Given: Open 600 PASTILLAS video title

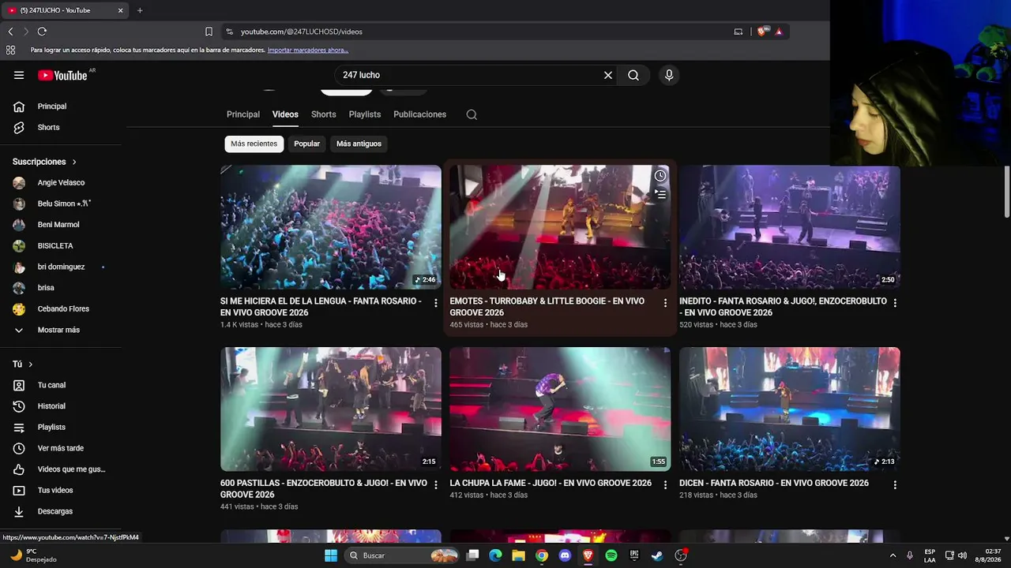Looking at the screenshot, I should [324, 489].
